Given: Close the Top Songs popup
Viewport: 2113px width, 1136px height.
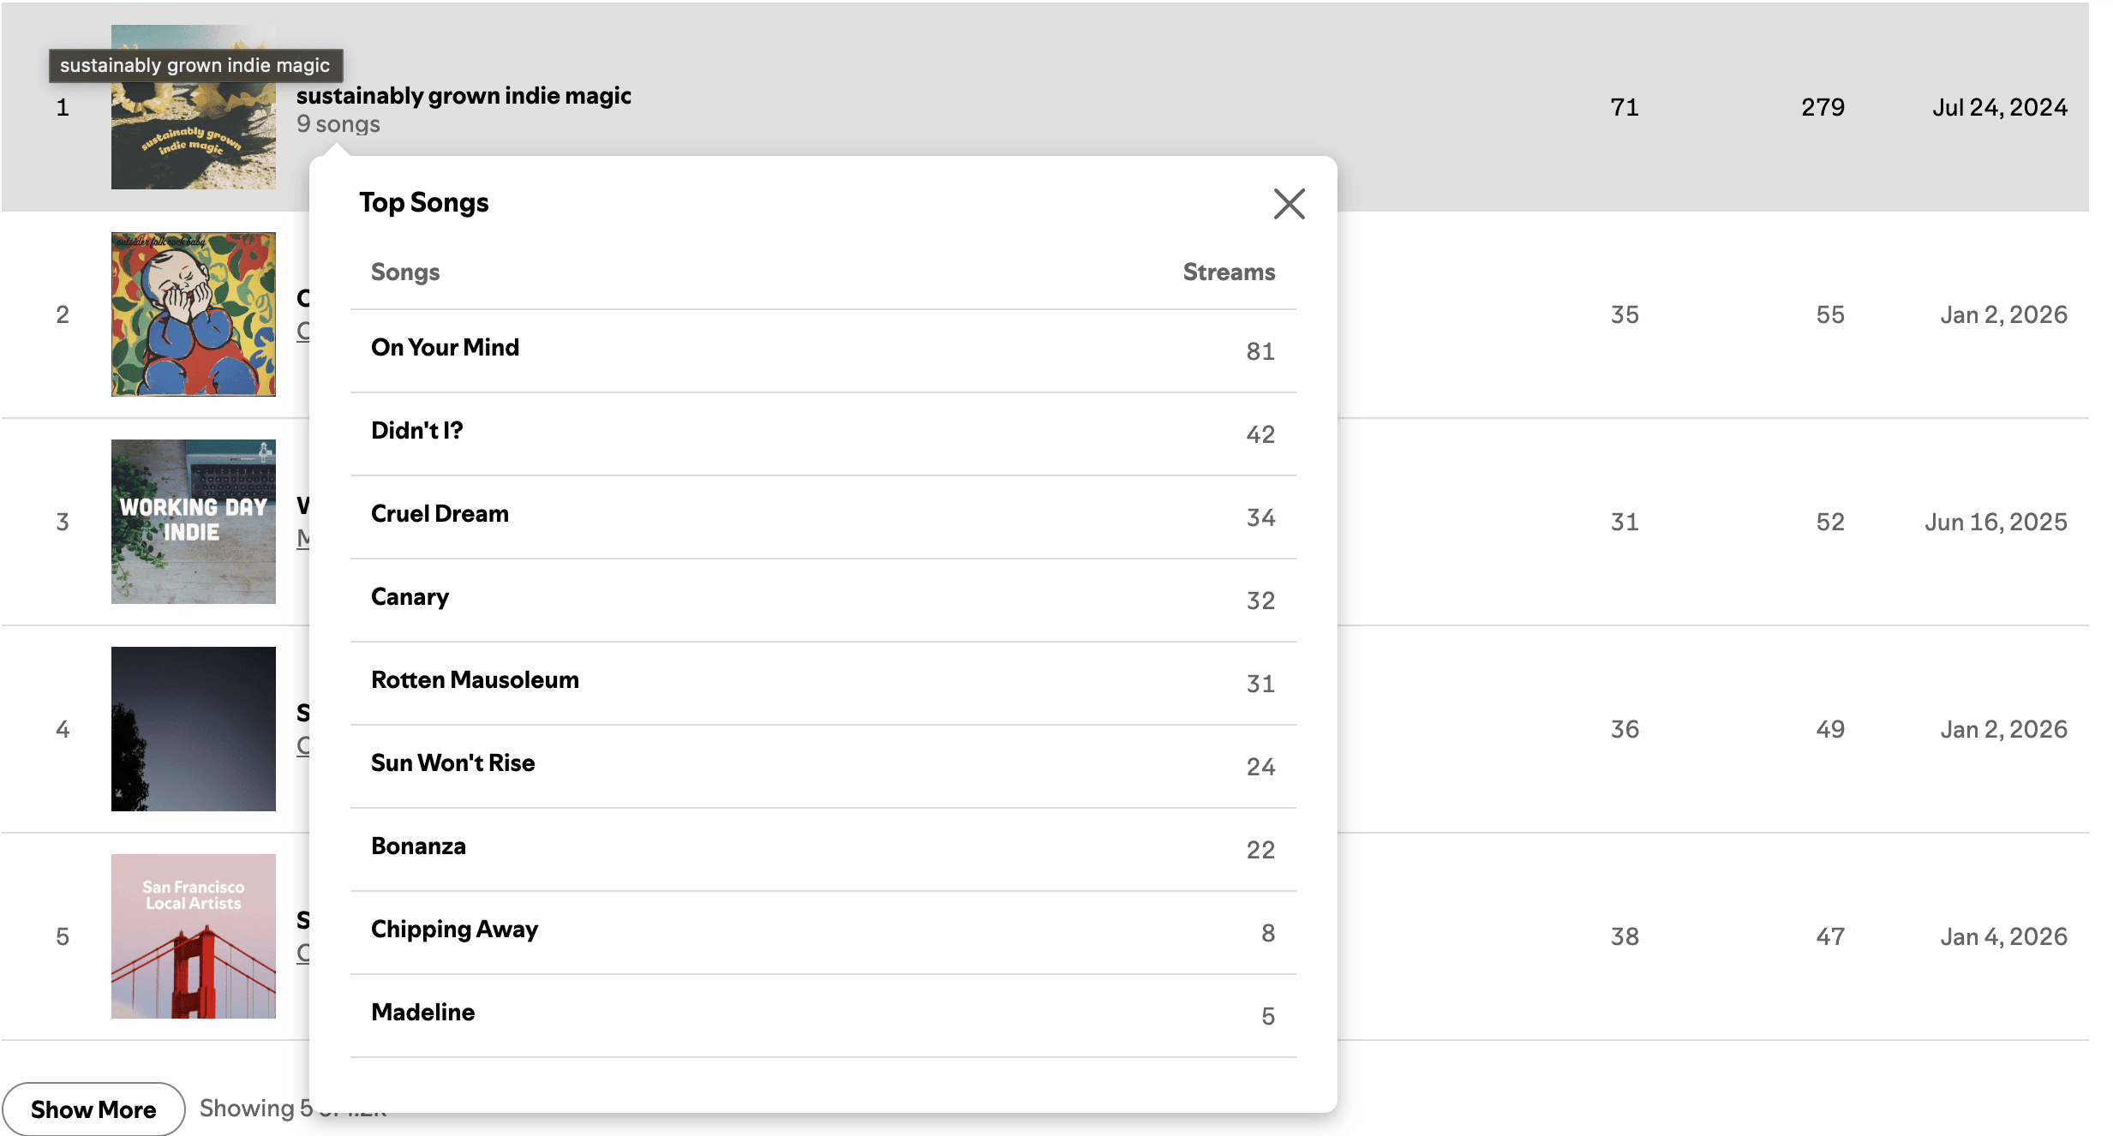Looking at the screenshot, I should click(x=1289, y=204).
